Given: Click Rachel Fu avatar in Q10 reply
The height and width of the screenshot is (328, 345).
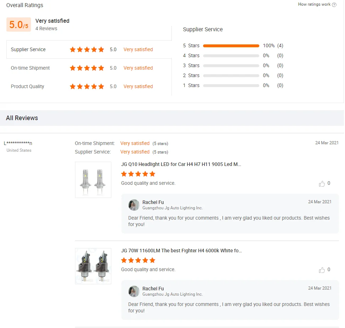Looking at the screenshot, I should 134,205.
